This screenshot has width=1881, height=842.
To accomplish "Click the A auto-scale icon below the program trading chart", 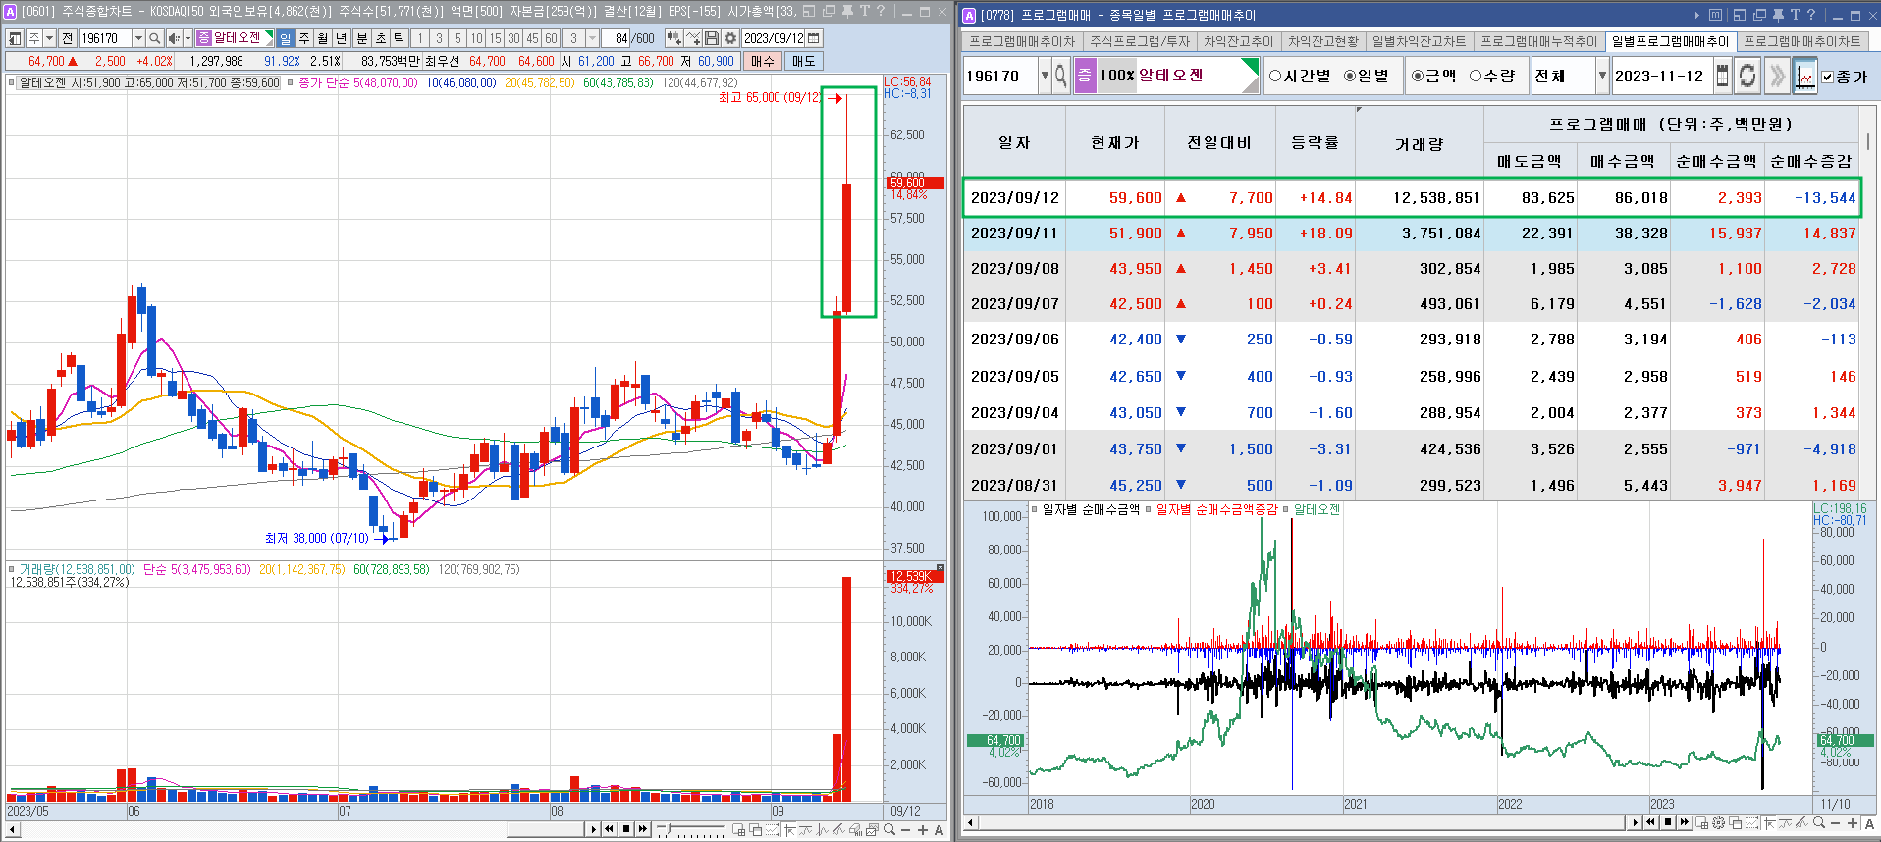I will 1868,823.
